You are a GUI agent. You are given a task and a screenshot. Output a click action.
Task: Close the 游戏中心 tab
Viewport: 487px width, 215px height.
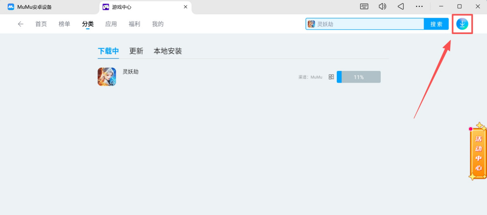tap(185, 7)
